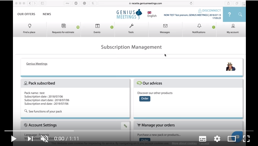Change language from English flag selector

click(152, 14)
